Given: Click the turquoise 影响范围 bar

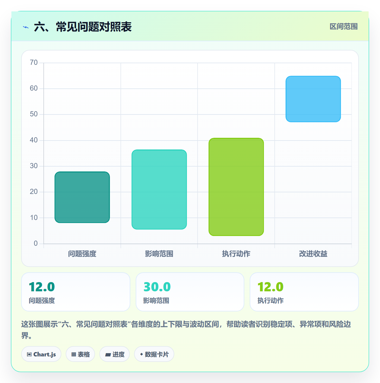Looking at the screenshot, I should point(159,189).
